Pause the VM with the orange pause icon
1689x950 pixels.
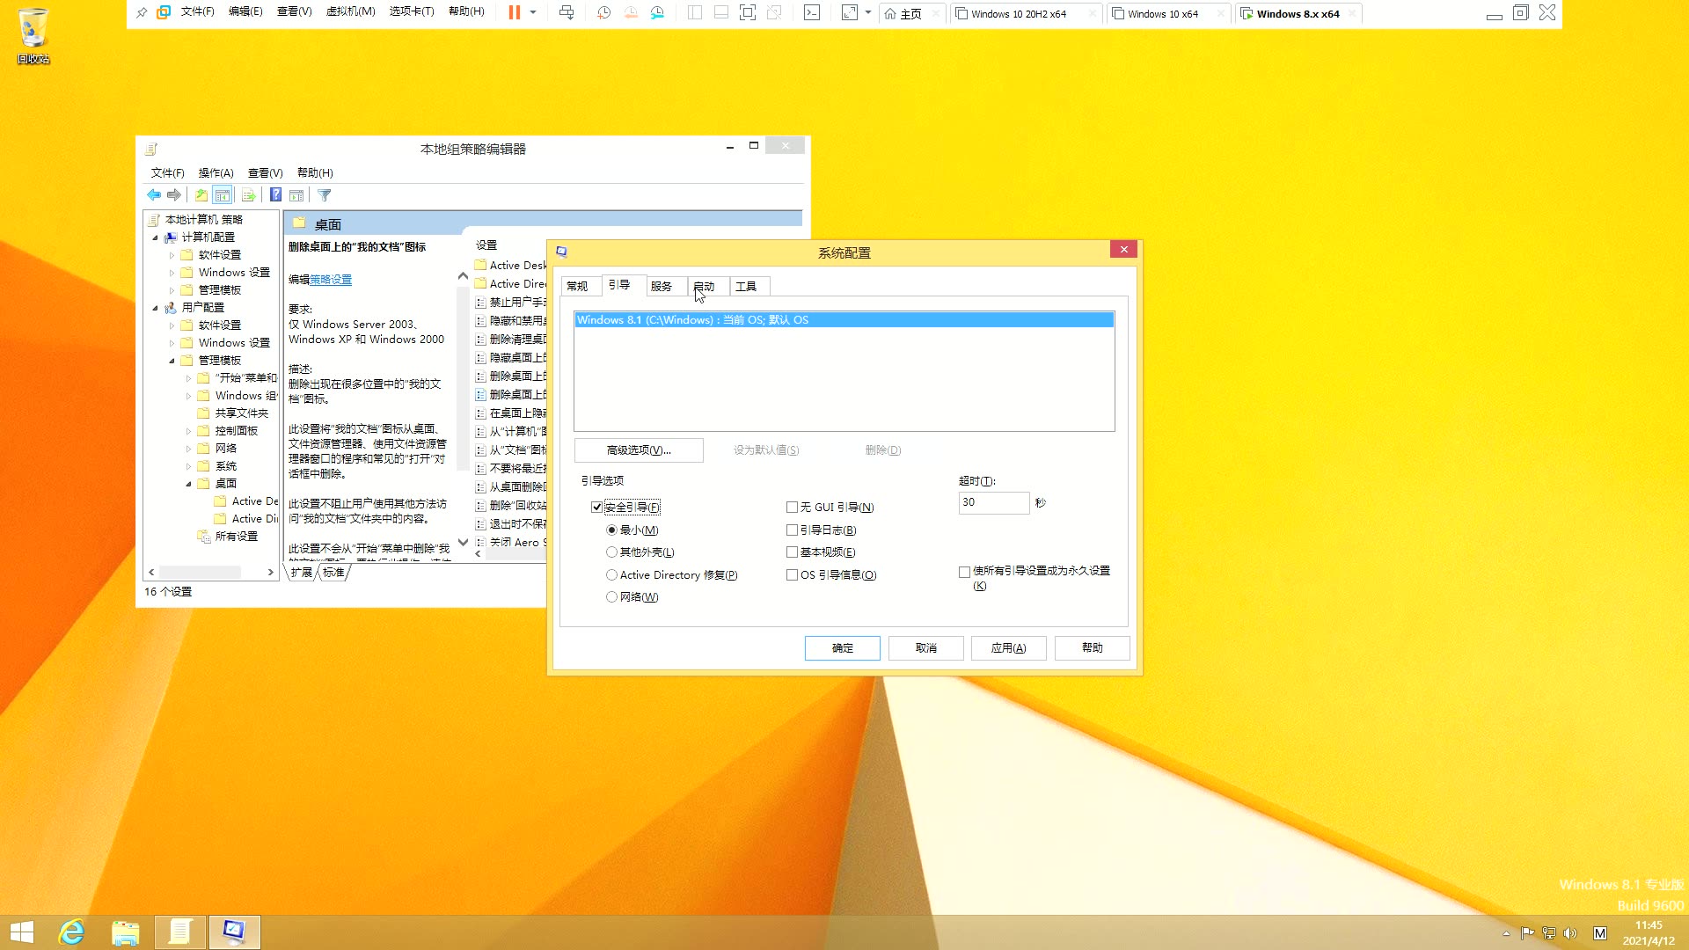pyautogui.click(x=515, y=12)
